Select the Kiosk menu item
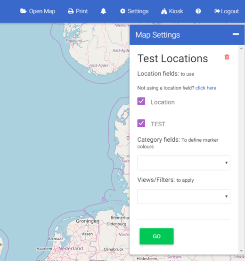245x261 pixels. click(172, 11)
